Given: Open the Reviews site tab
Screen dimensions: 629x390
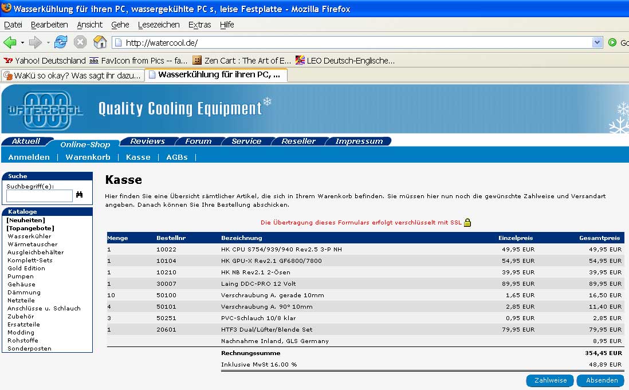Looking at the screenshot, I should (x=147, y=141).
